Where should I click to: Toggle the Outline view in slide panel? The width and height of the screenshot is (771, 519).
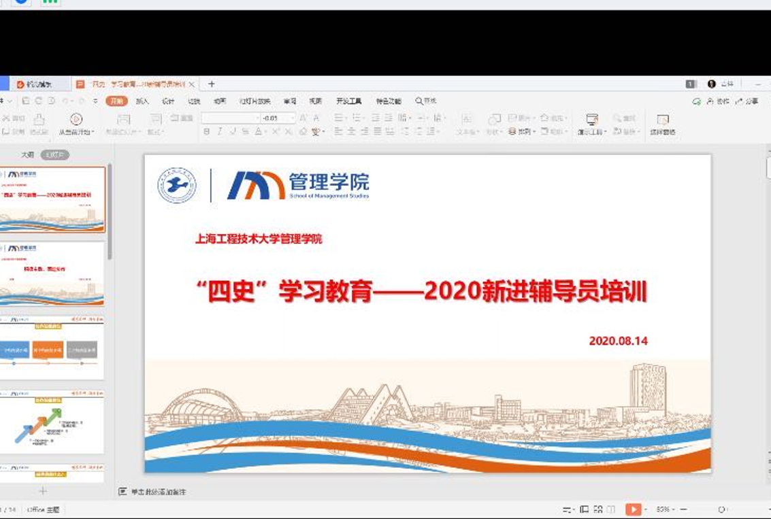[x=27, y=155]
